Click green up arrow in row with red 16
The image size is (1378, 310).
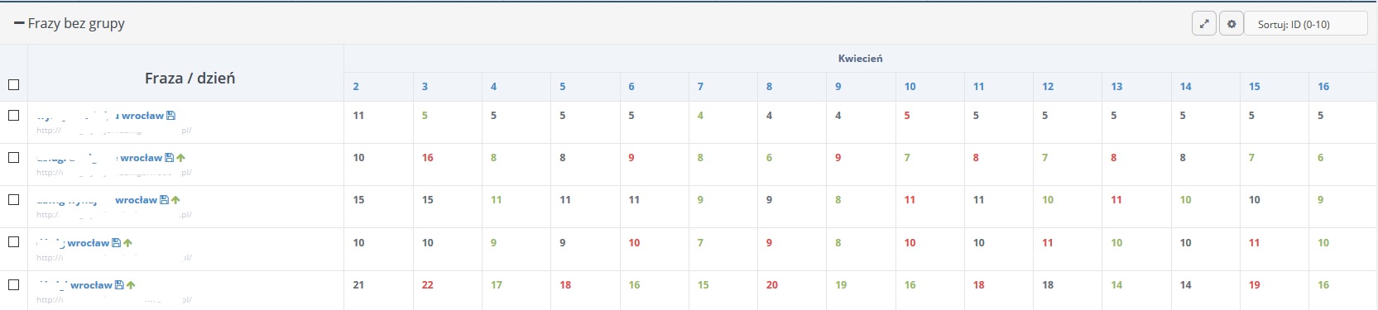point(180,158)
